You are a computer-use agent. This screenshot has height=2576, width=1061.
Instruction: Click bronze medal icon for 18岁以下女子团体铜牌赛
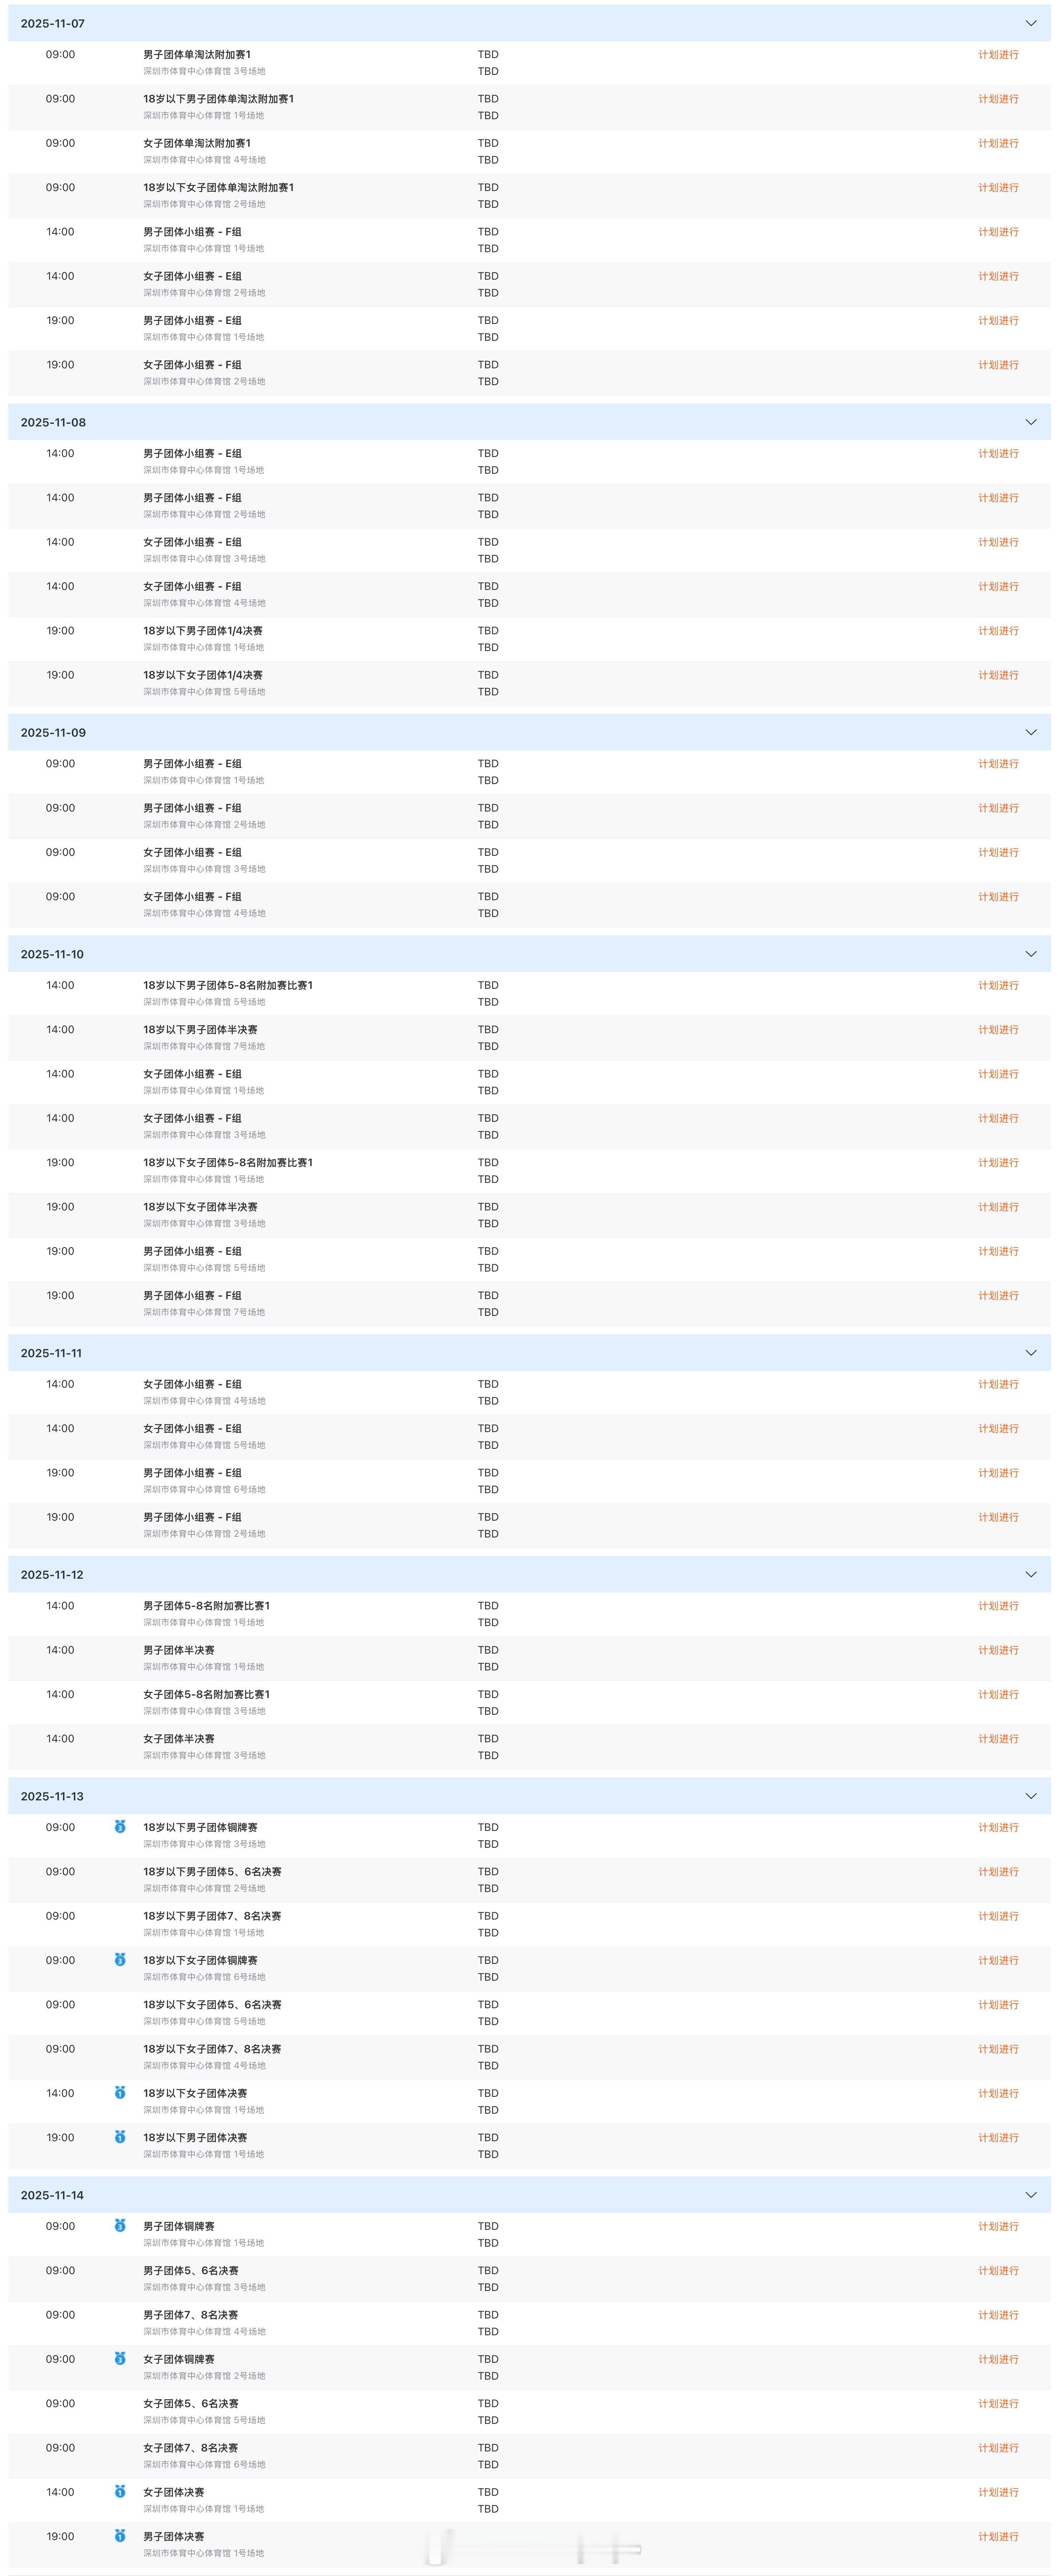point(120,1960)
